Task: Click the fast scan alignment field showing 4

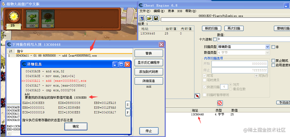Action: click(224, 87)
